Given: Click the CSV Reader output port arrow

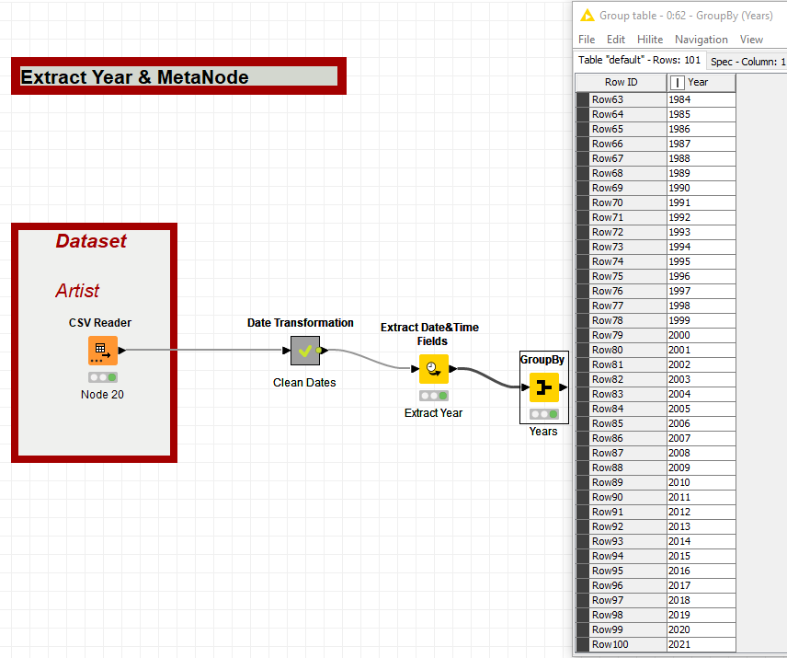Looking at the screenshot, I should [122, 351].
